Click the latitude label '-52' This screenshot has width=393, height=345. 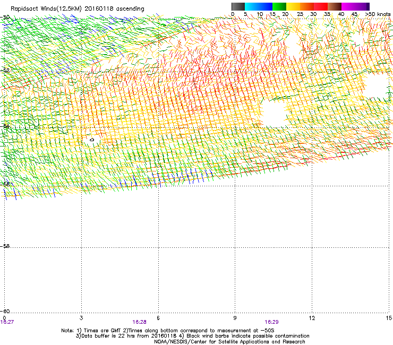coord(5,71)
